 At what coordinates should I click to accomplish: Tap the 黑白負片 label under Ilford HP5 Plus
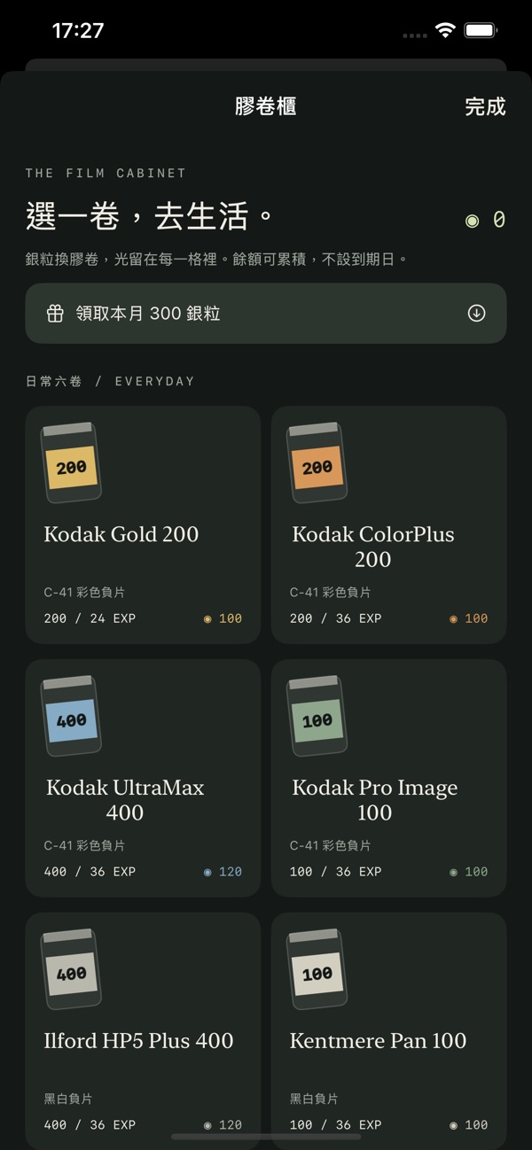68,1099
